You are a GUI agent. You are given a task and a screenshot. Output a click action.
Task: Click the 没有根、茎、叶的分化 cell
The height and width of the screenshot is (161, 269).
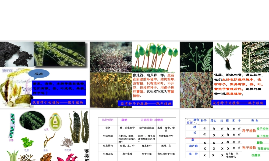233,155
